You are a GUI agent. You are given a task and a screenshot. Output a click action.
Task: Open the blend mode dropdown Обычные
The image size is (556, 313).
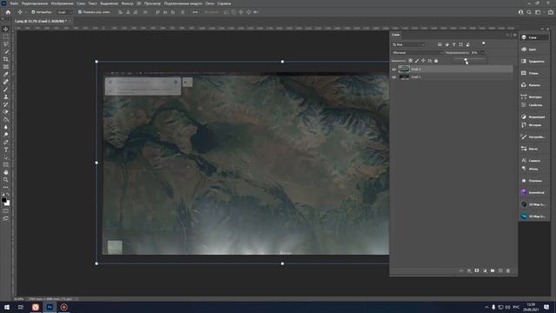[417, 52]
